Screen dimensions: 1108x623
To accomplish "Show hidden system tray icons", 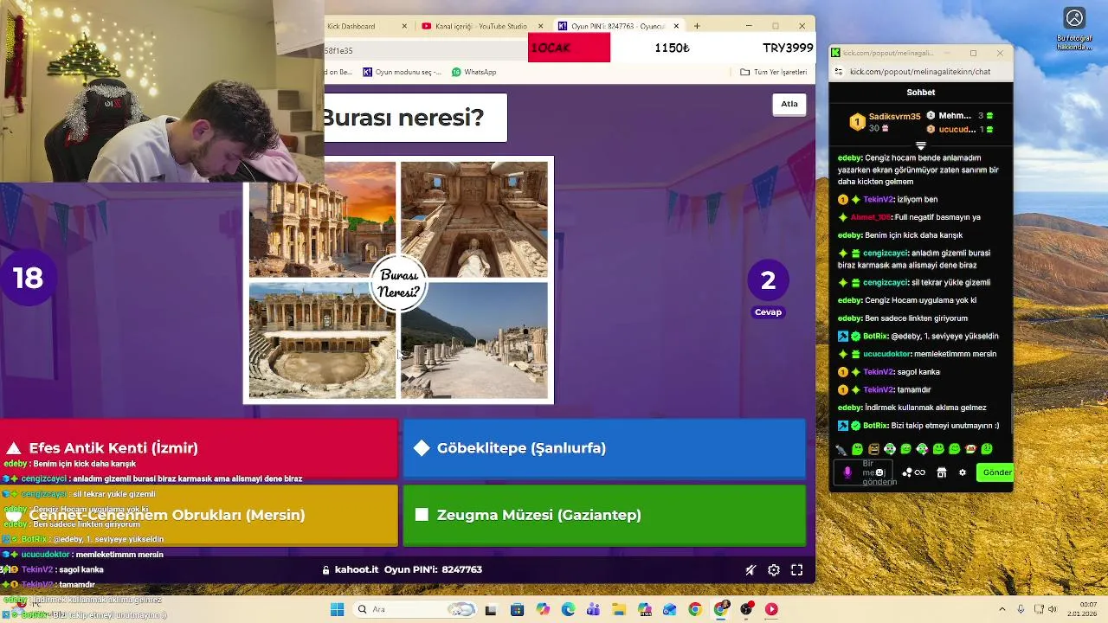I will click(1002, 610).
